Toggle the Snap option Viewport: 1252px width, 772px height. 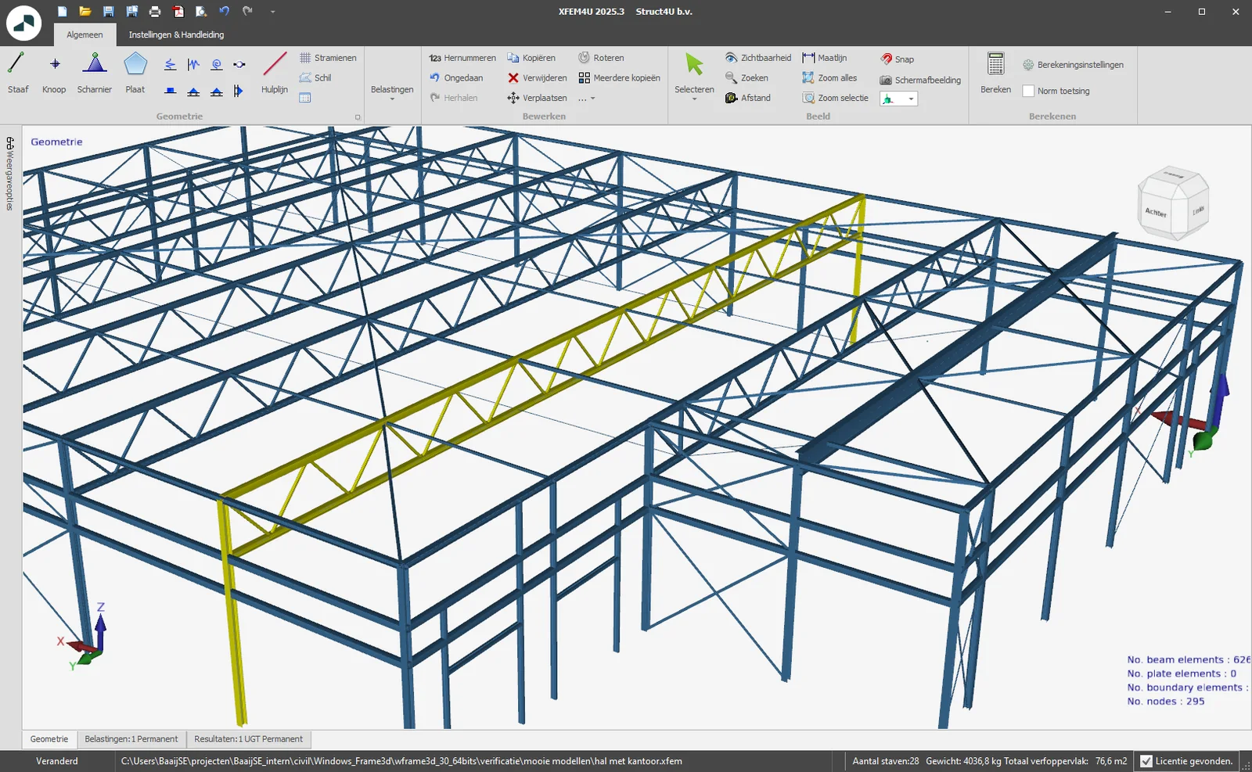(x=897, y=59)
